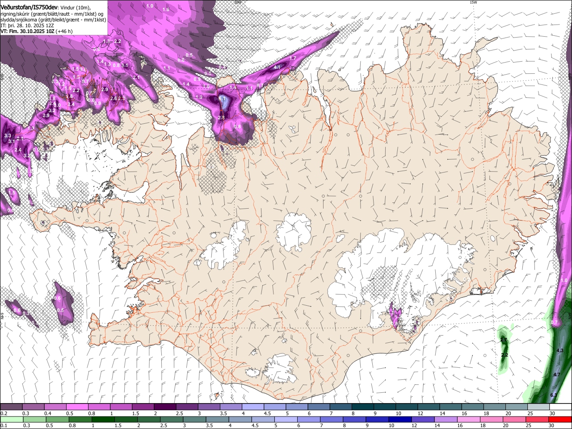This screenshot has height=429, width=572.
Task: Click the darkest green swatch at 1 in lower legend
Action: (x=103, y=419)
